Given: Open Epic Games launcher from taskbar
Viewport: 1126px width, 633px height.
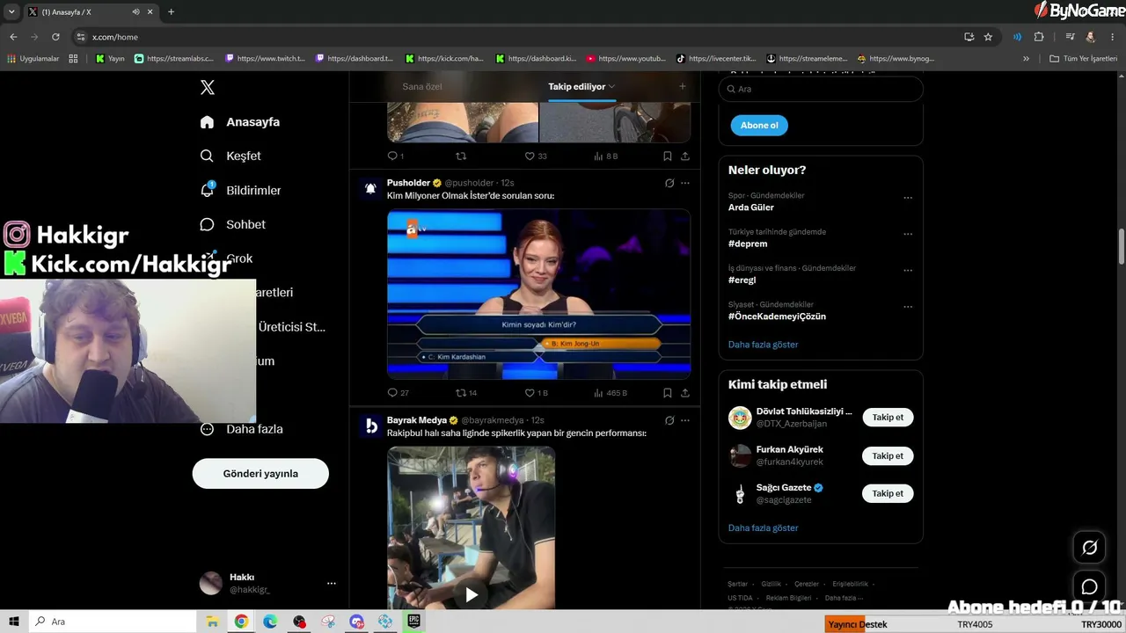Looking at the screenshot, I should 414,622.
